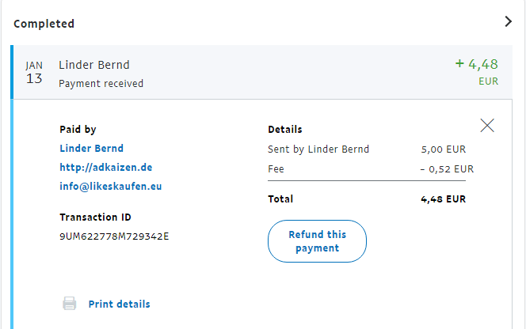Viewport: 526px width, 329px height.
Task: Open the Print details link
Action: pyautogui.click(x=119, y=304)
